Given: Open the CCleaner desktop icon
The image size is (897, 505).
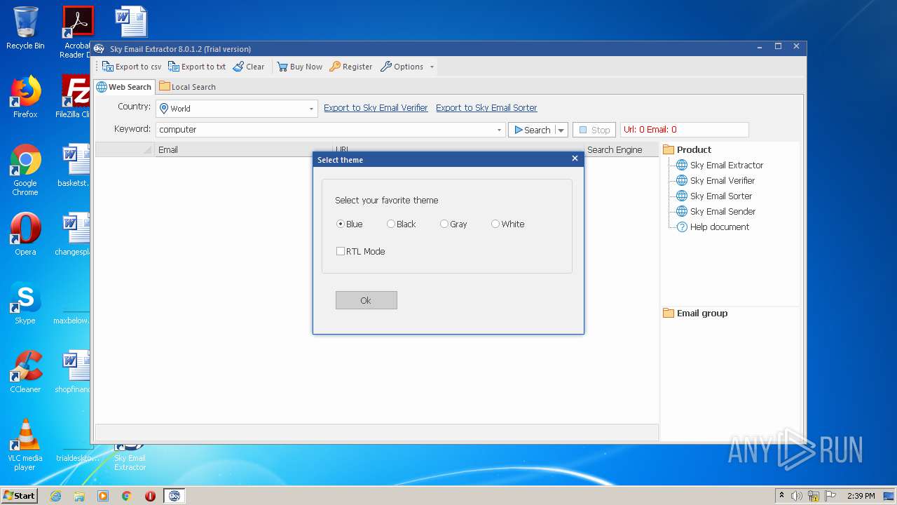Looking at the screenshot, I should click(25, 372).
